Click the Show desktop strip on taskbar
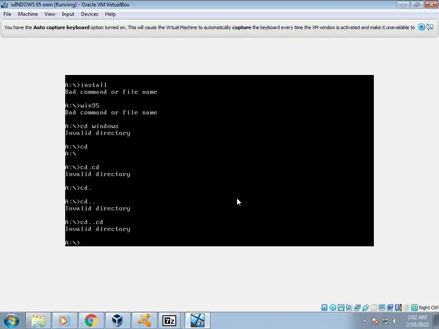The height and width of the screenshot is (329, 439). pos(436,320)
